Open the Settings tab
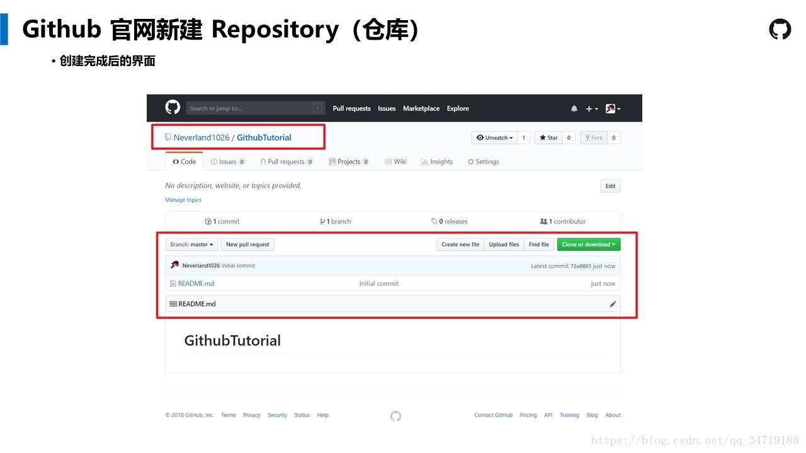Screen dimensions: 806x453 (x=483, y=162)
